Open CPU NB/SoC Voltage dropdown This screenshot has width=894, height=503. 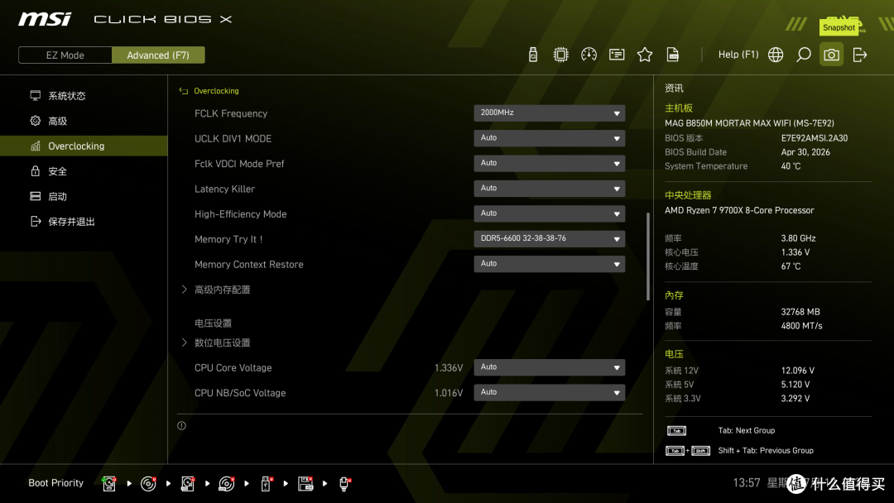pos(549,392)
